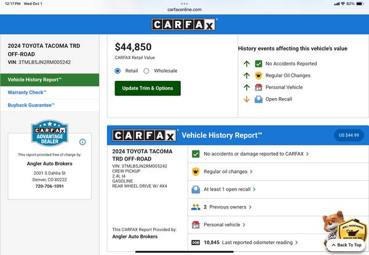The width and height of the screenshot is (369, 255).
Task: Click the personal vehicle house icon
Action: [x=196, y=225]
